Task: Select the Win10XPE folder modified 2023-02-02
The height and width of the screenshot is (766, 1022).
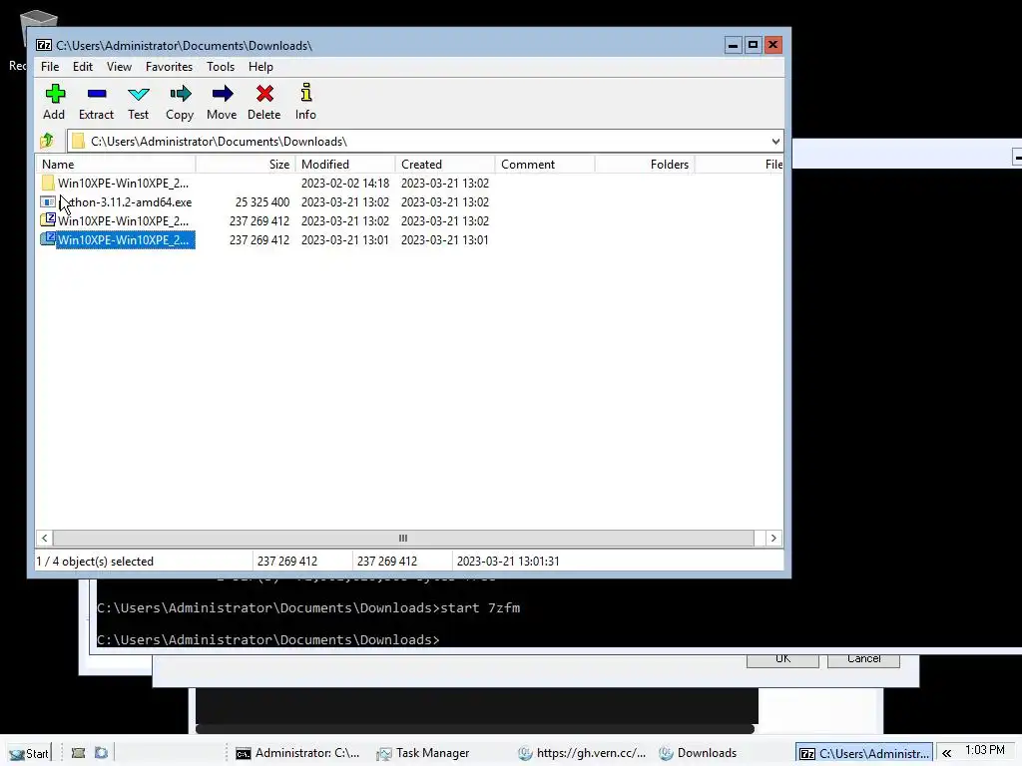Action: (x=123, y=184)
